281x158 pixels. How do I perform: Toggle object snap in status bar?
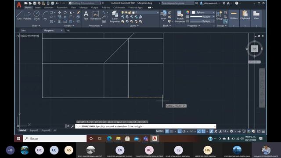[204, 131]
